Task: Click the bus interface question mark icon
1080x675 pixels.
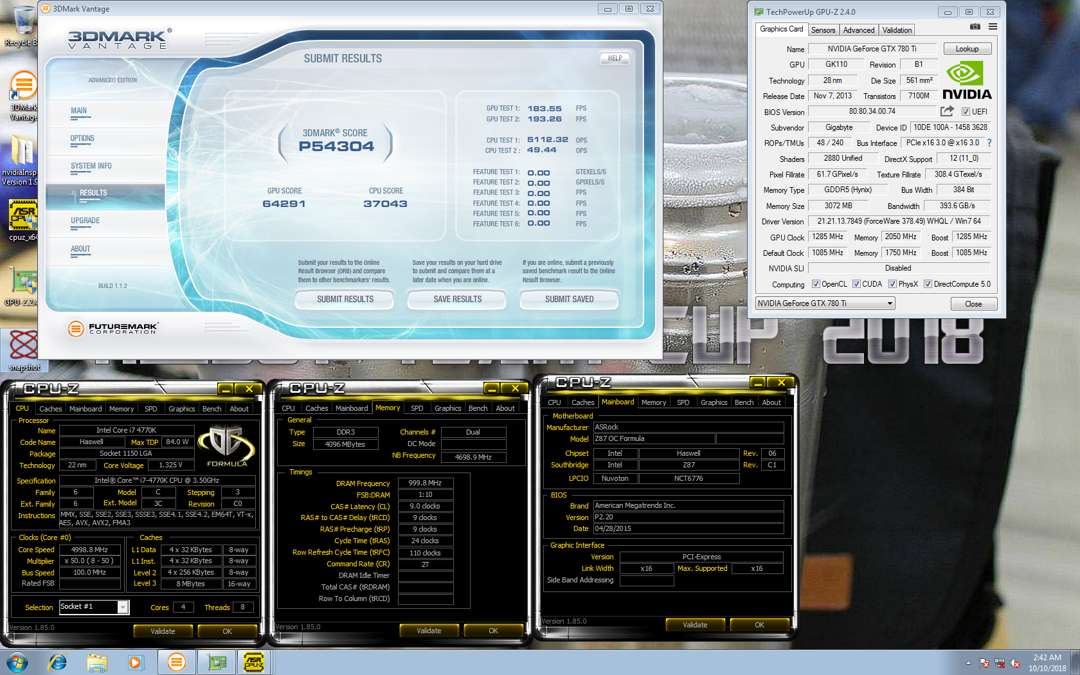Action: pos(989,143)
